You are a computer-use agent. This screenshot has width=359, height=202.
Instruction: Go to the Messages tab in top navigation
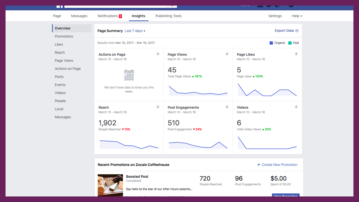[79, 16]
